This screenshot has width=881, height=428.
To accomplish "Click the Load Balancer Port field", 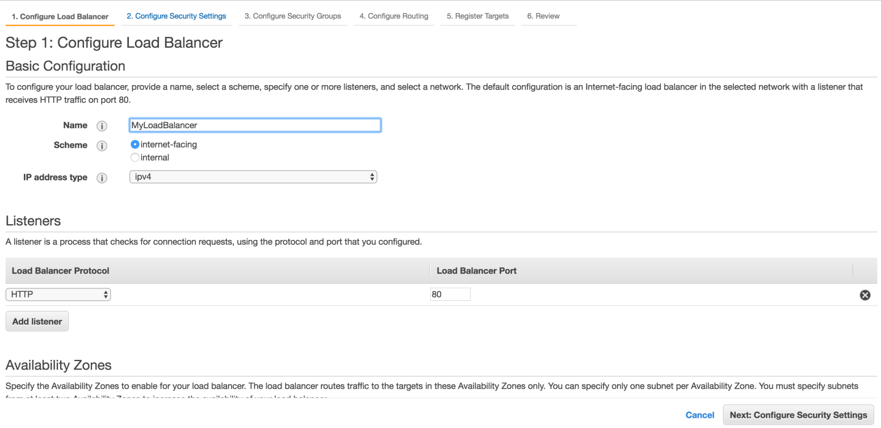I will (450, 295).
